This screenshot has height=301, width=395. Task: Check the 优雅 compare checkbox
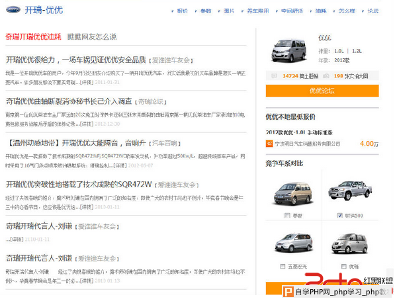coord(343,266)
